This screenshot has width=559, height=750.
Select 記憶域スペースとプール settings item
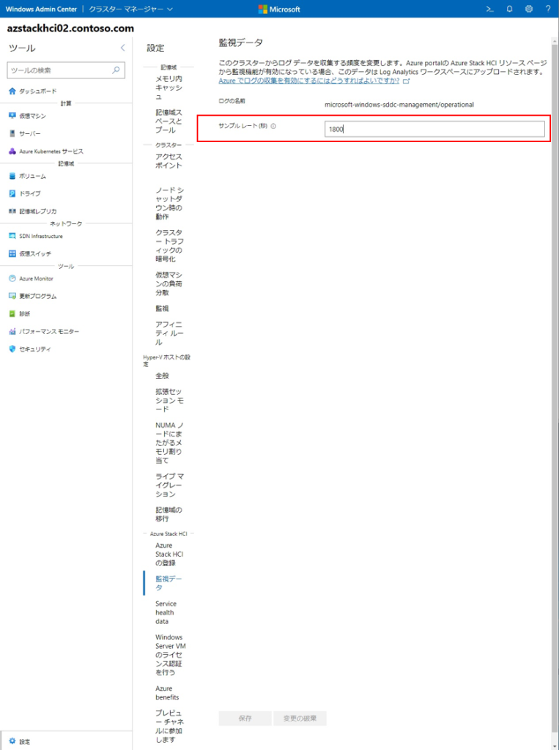pos(169,122)
